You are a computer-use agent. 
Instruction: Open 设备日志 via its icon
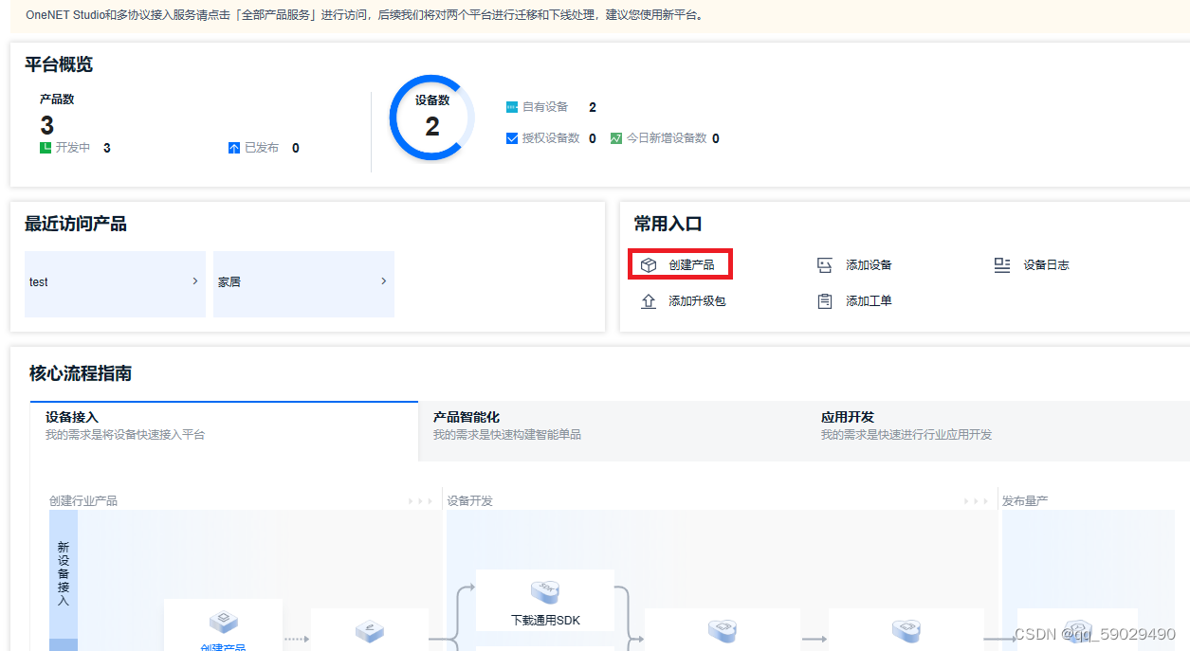pyautogui.click(x=1002, y=264)
